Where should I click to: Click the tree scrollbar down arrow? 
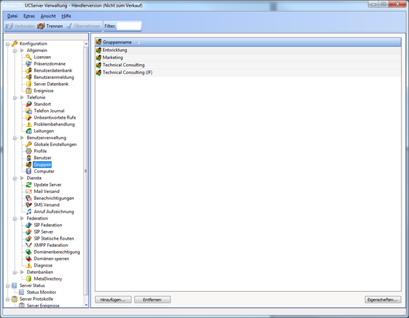point(86,305)
